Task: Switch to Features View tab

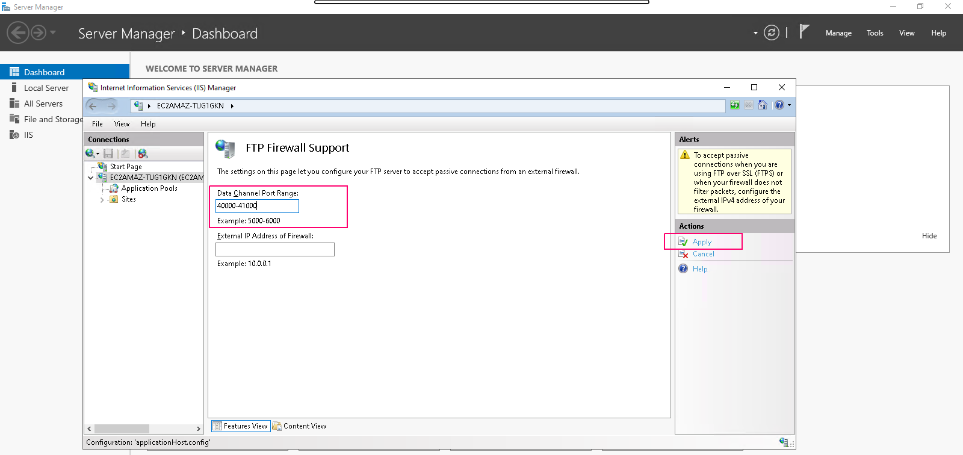Action: coord(240,426)
